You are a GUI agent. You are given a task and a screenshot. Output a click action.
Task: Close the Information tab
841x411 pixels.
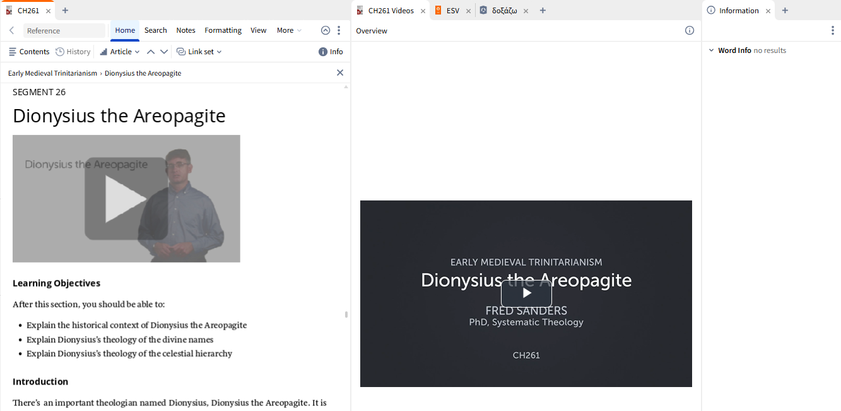[768, 11]
